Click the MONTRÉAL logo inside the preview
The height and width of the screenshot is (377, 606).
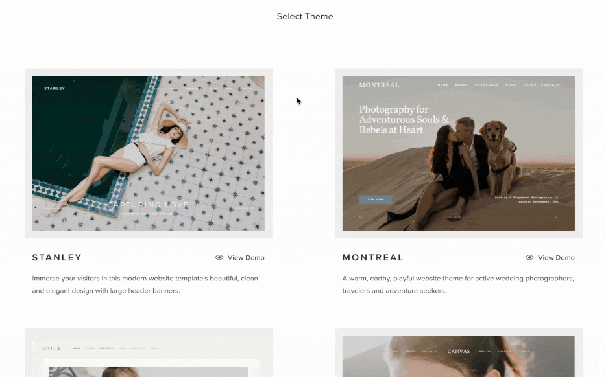click(x=379, y=85)
